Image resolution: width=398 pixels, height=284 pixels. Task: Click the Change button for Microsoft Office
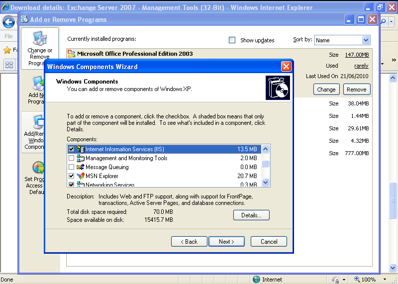click(326, 90)
